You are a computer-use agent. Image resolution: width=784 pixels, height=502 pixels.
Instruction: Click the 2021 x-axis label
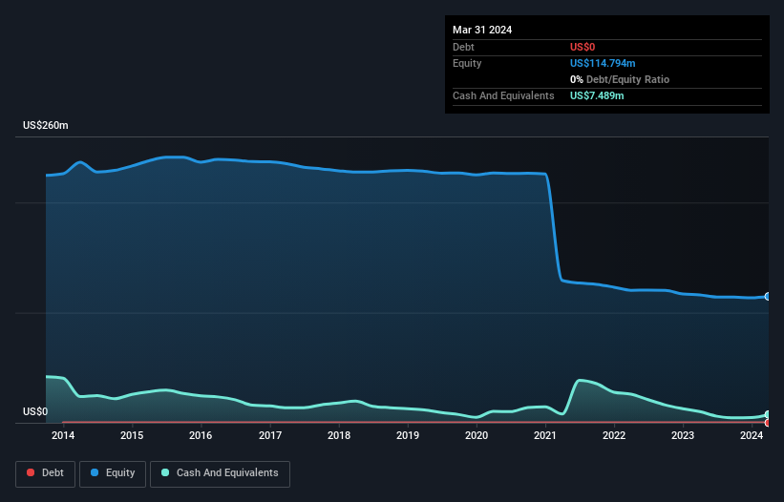[545, 435]
